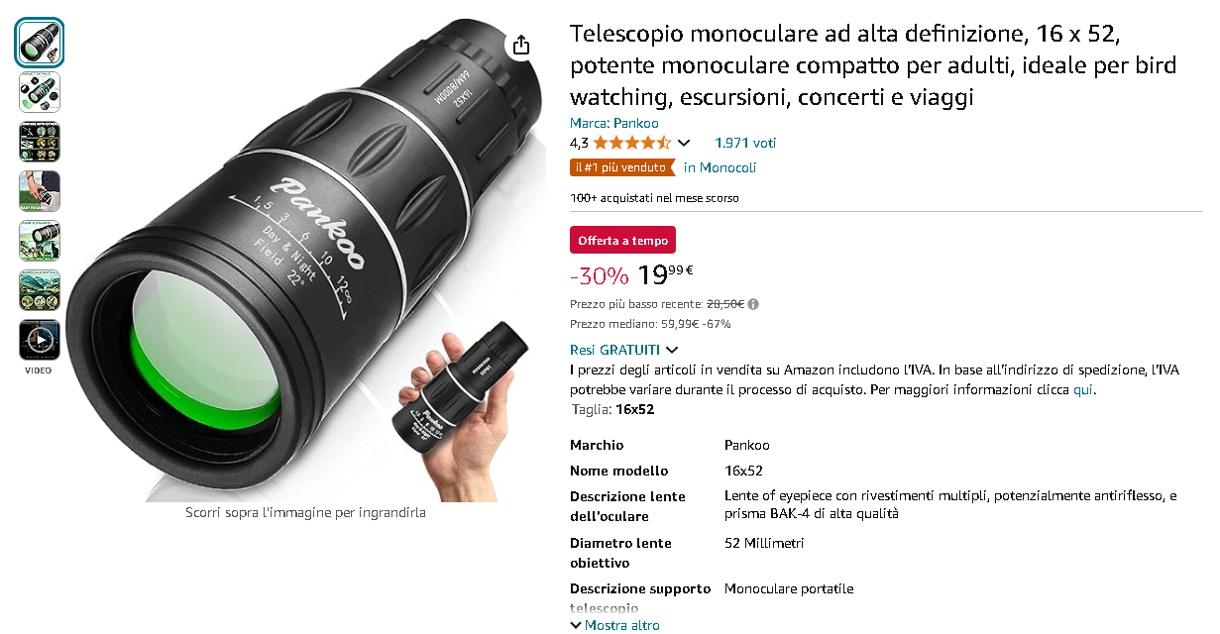Screen dimensions: 1220x634
Task: Select the second thumbnail with product details
Action: pyautogui.click(x=40, y=92)
